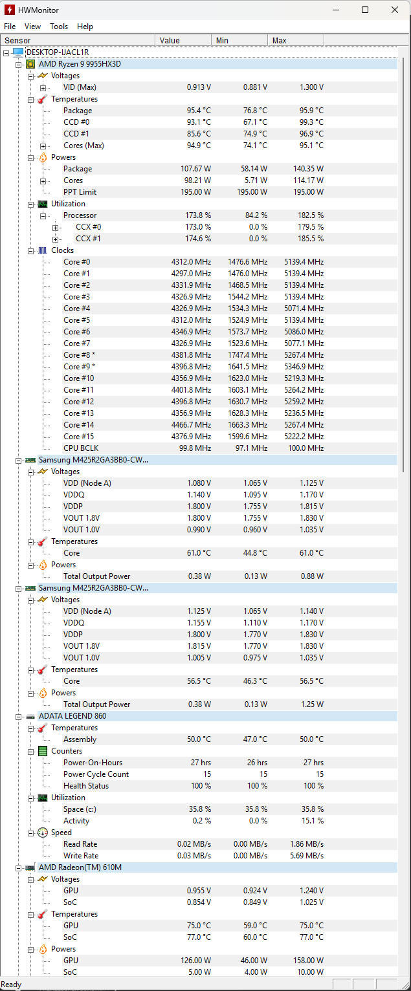Select the Core #14 clock row
411x991 pixels.
tap(199, 425)
